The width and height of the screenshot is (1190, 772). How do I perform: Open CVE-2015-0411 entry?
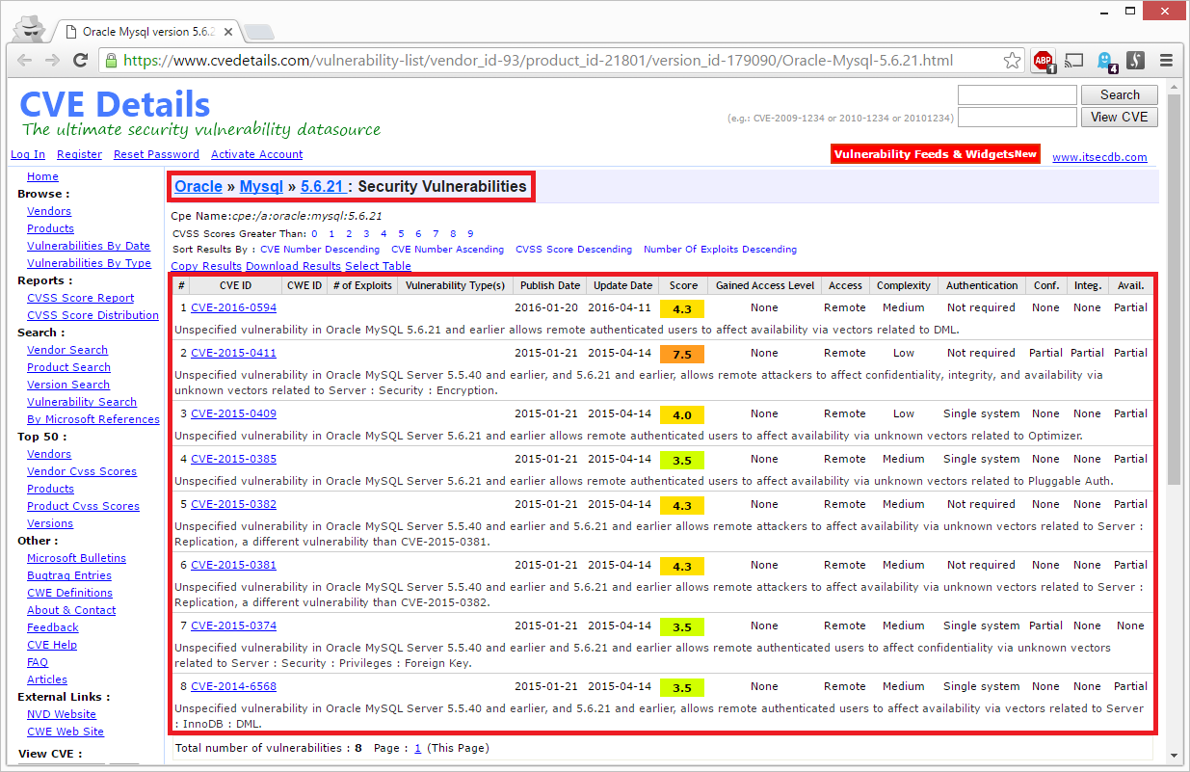point(233,353)
